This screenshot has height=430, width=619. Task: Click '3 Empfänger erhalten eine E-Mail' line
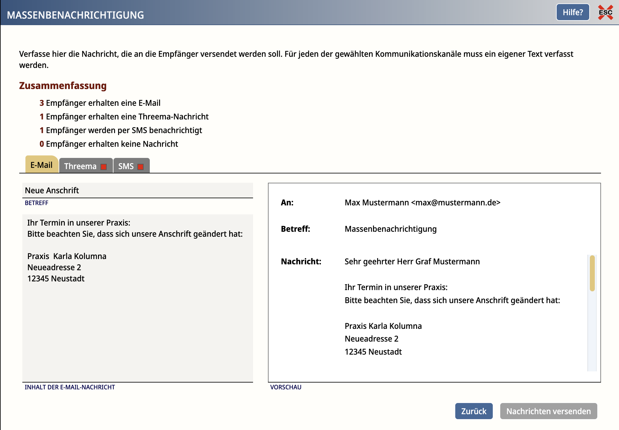pos(100,103)
